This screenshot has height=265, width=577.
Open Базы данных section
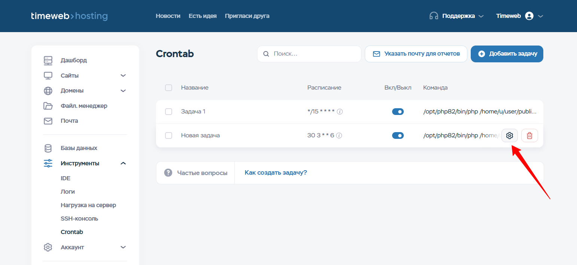pos(79,148)
